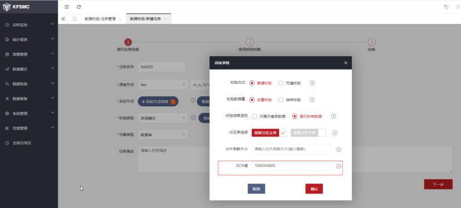Click the 全局引导页 info icon
The image size is (461, 208).
7,143
